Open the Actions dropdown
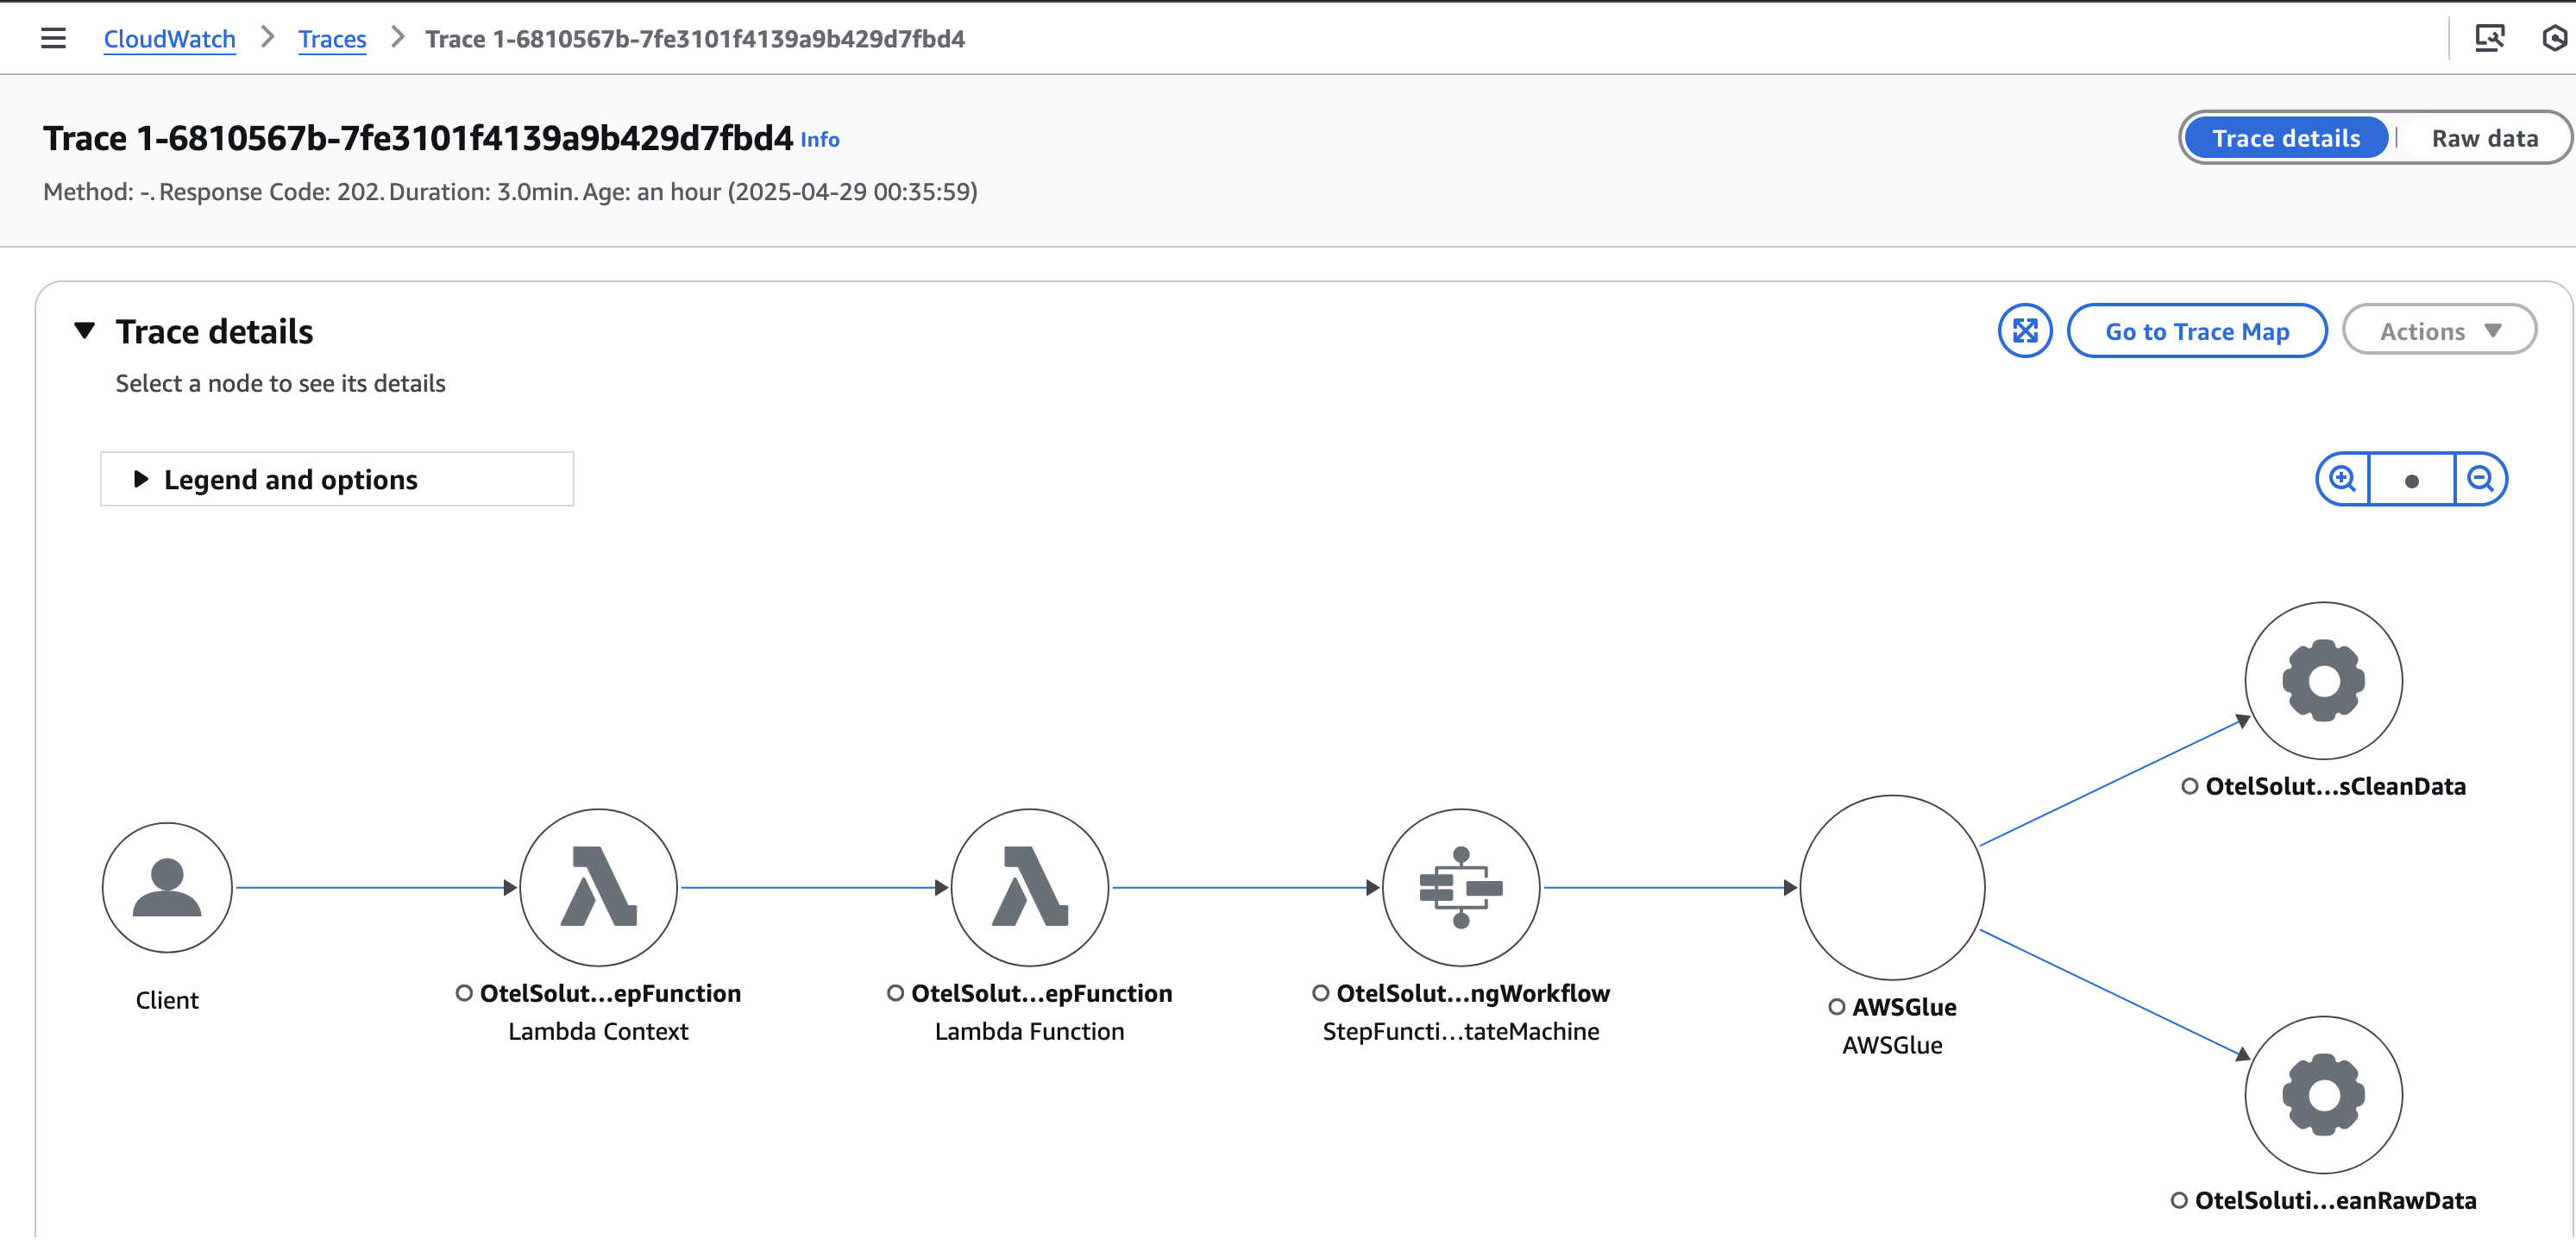This screenshot has height=1246, width=2576. pyautogui.click(x=2438, y=330)
